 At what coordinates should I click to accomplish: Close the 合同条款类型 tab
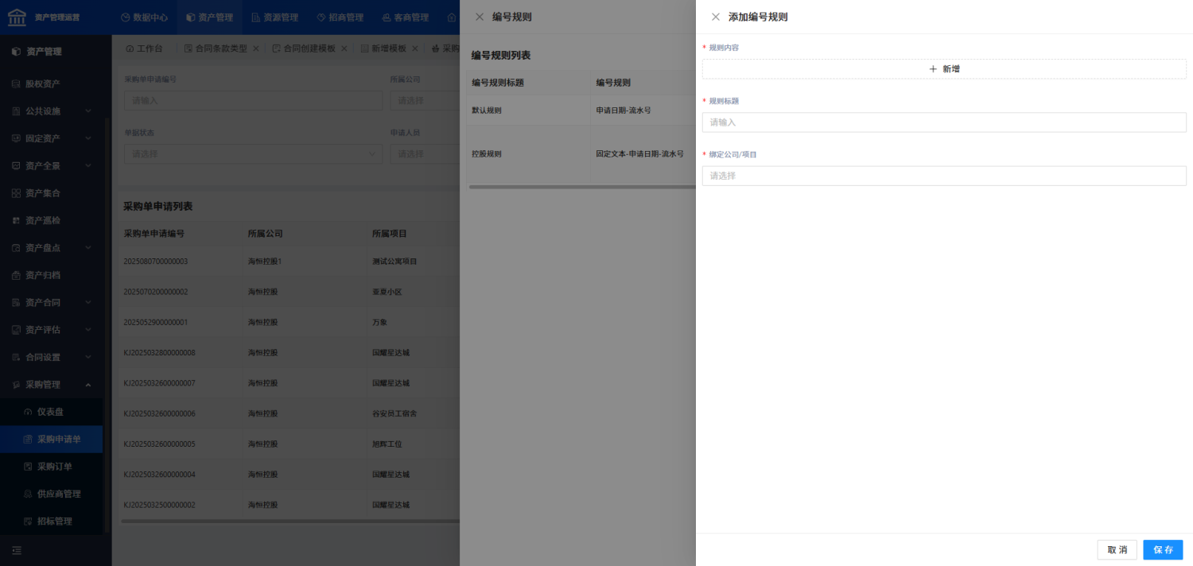point(256,48)
